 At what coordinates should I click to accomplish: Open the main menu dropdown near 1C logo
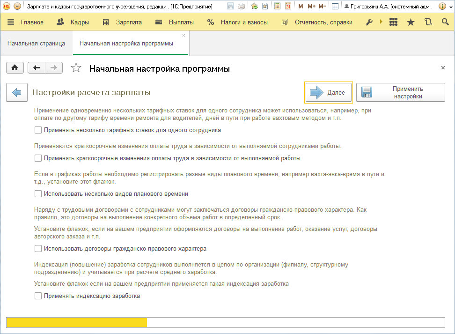click(x=17, y=7)
